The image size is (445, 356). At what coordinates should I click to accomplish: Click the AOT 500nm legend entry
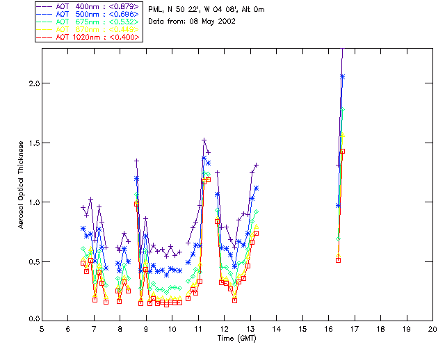click(x=88, y=14)
